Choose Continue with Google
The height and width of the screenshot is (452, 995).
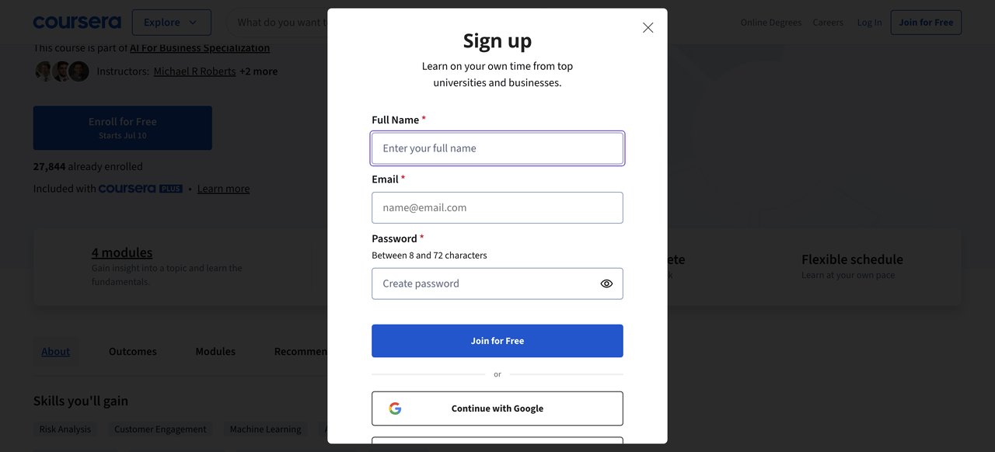click(x=497, y=409)
